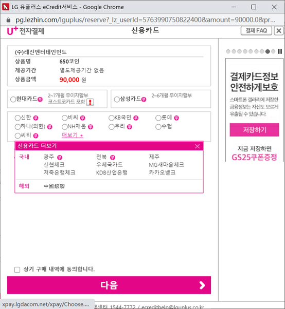Screen dimensions: 285x309
Task: Click the interest-free badge next to 광주
Action: [x=60, y=158]
